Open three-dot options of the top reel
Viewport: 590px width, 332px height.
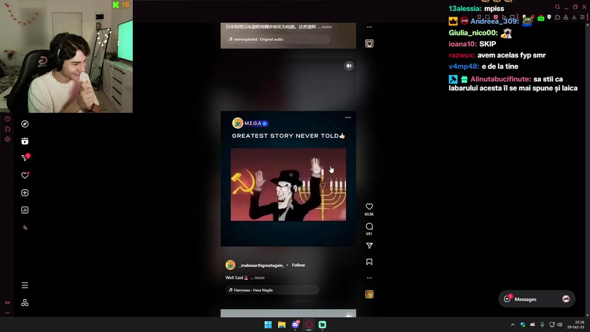[x=369, y=27]
